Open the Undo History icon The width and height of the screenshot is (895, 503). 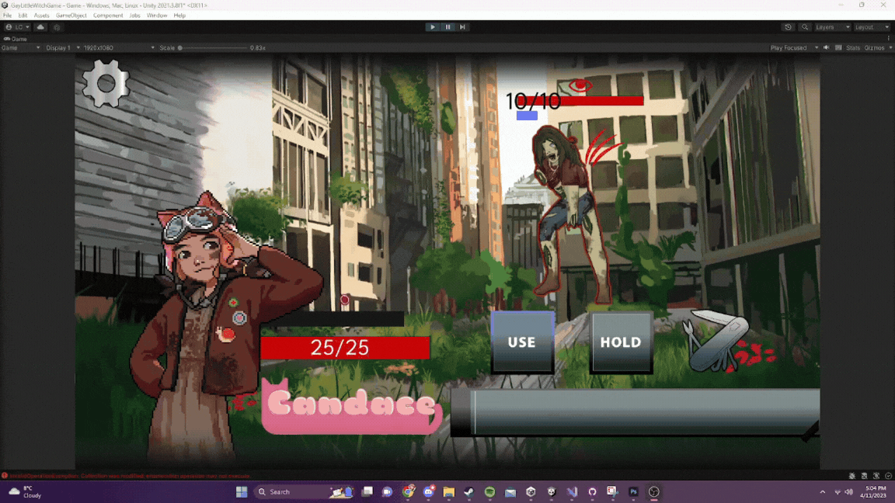pos(788,27)
